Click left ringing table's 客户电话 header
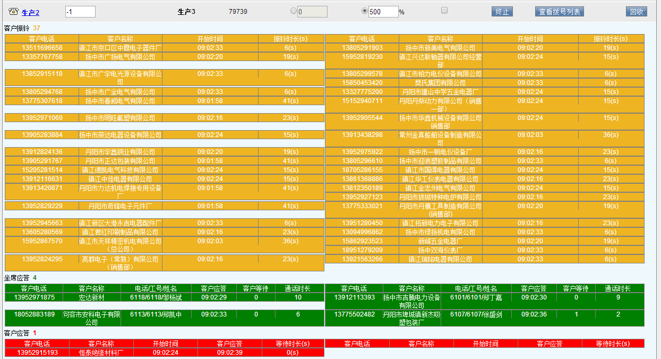Viewport: 661px width, 359px height. coord(42,39)
